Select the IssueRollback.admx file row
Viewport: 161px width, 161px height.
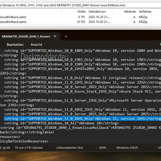point(80,22)
